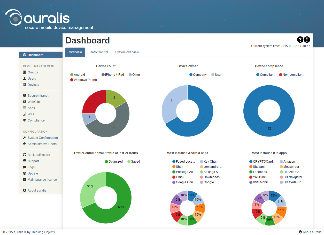Click the Groups list icon in sidebar
324x235 pixels.
(25, 72)
